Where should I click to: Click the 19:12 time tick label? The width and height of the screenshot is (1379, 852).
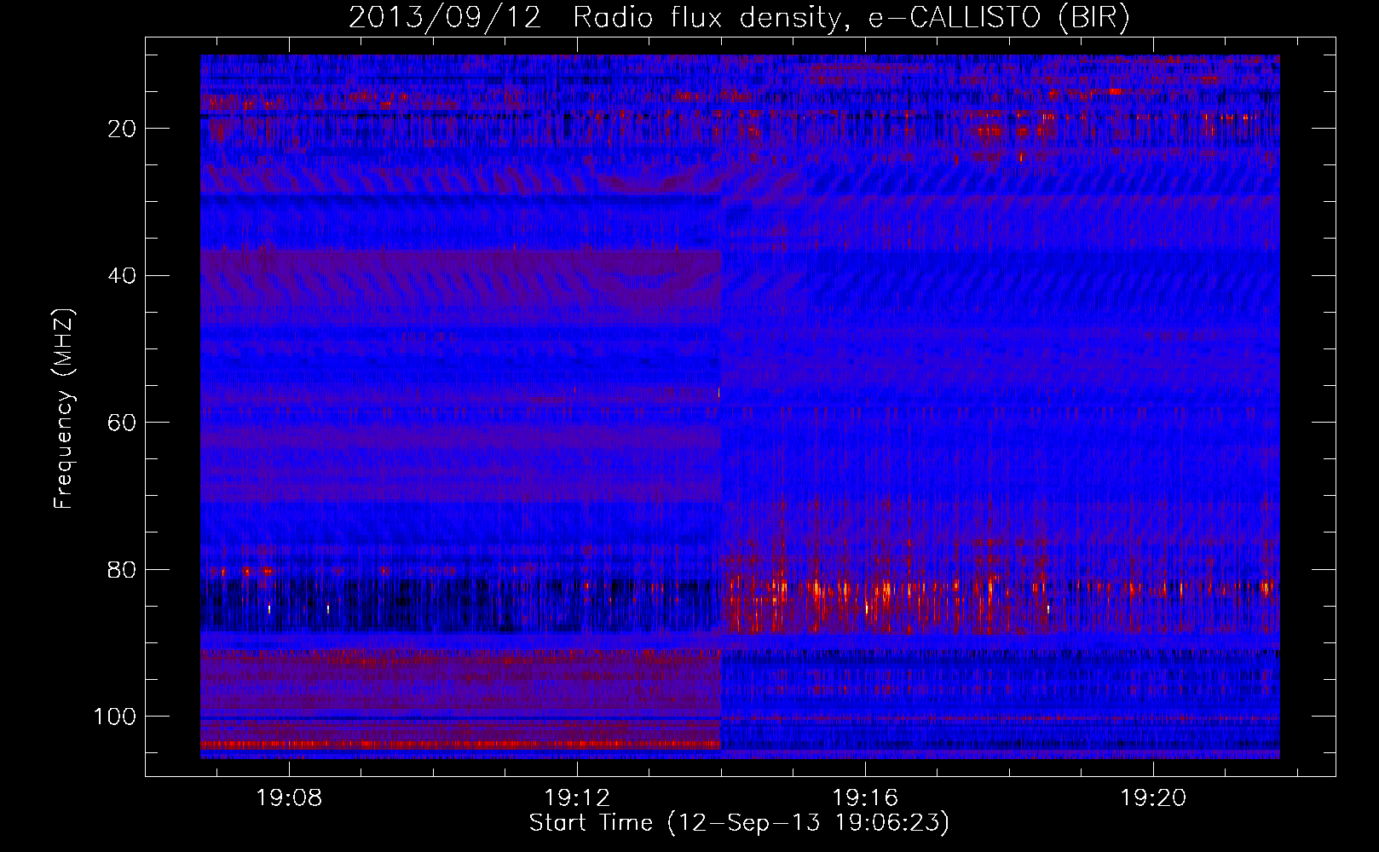coord(577,798)
